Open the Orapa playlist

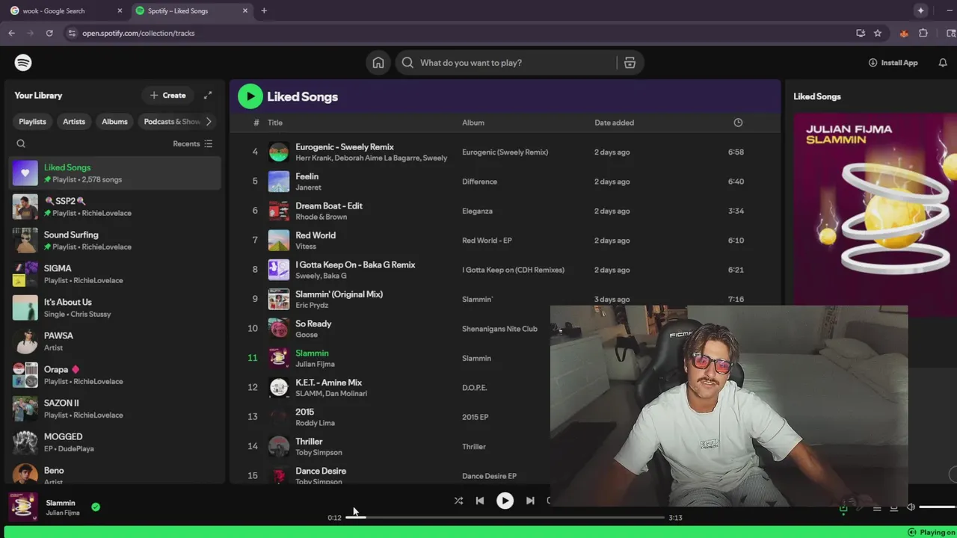[x=116, y=375]
